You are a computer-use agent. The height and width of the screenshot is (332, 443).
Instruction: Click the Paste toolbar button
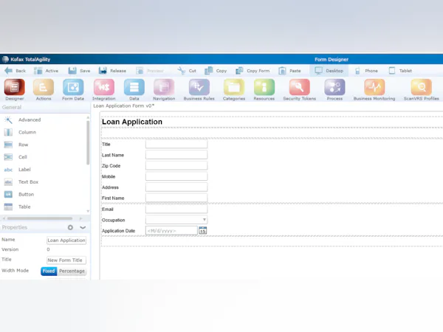coord(289,71)
